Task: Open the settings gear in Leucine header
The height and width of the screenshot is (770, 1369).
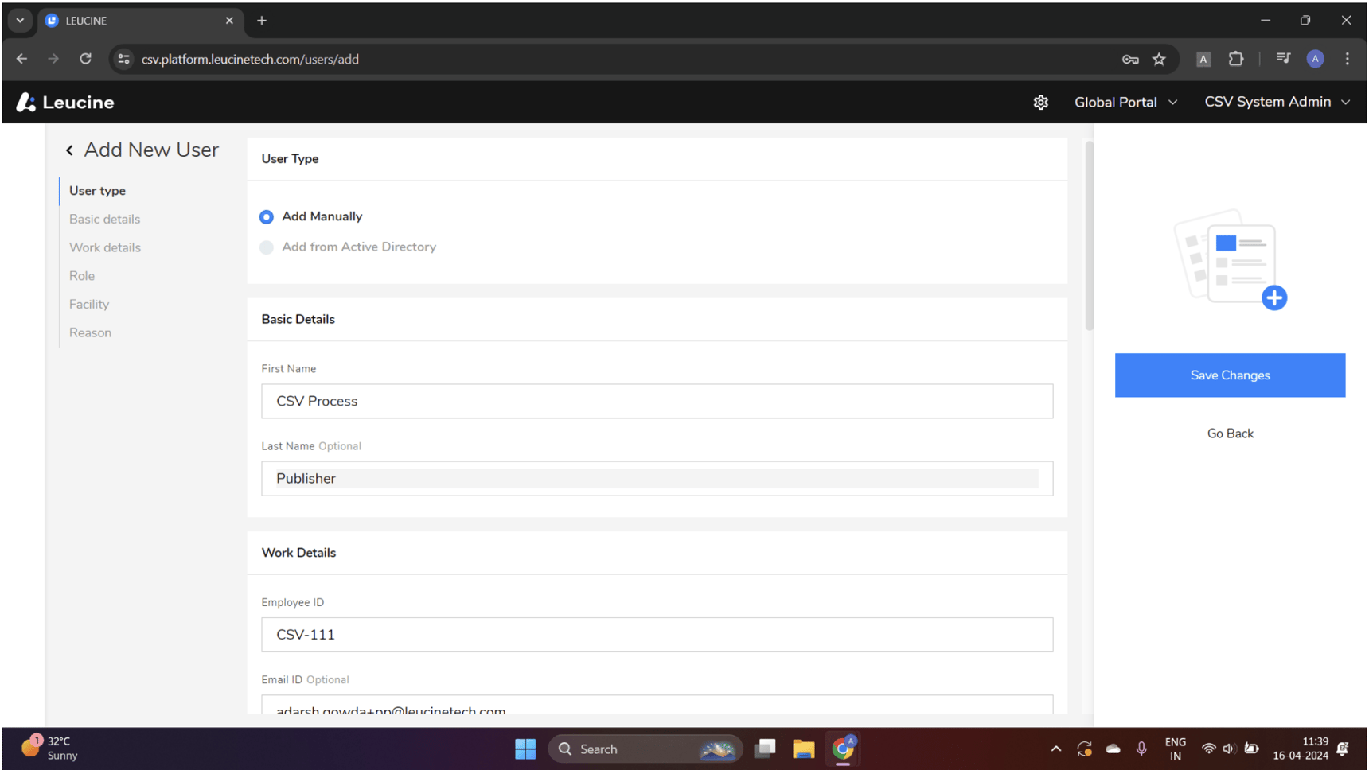Action: point(1040,103)
